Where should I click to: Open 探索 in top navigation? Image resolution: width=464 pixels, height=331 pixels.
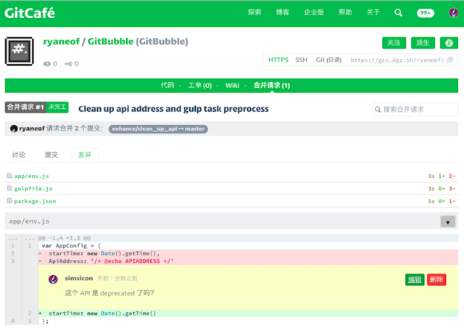254,12
